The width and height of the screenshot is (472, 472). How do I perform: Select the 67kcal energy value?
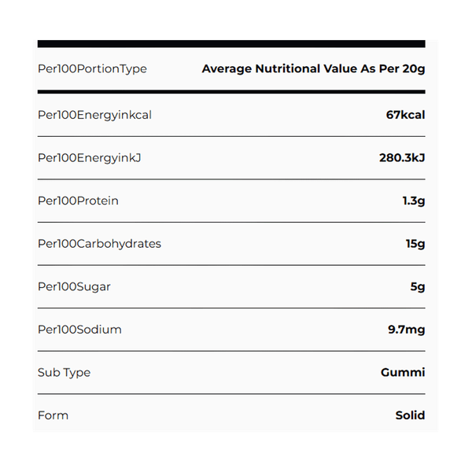pyautogui.click(x=405, y=115)
